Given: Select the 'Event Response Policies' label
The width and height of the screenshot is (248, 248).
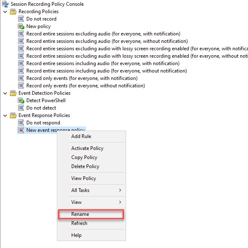Looking at the screenshot, I should click(x=44, y=115).
